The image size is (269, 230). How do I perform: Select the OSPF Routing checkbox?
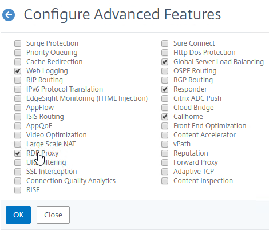click(165, 71)
